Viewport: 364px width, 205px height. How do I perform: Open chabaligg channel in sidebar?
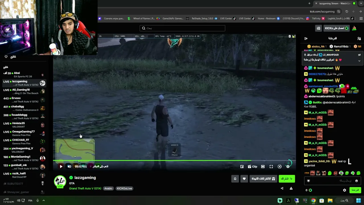[x=24, y=108]
